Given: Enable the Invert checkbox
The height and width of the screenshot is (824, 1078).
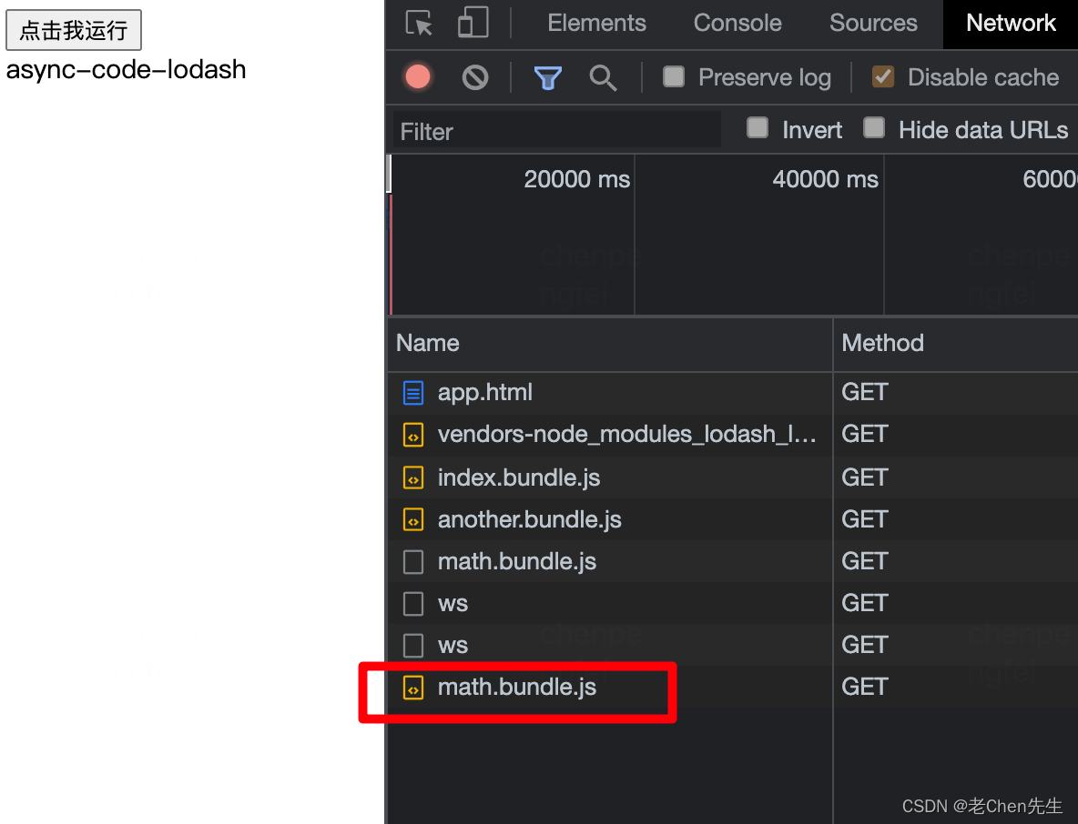Looking at the screenshot, I should [x=758, y=127].
